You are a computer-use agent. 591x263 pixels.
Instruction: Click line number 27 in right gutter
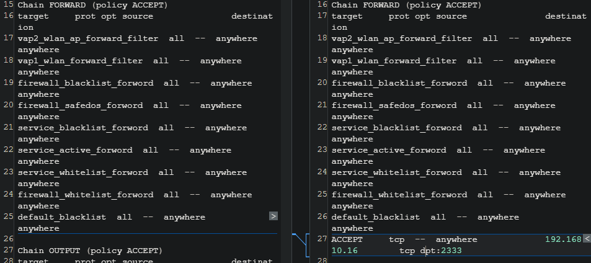(322, 239)
